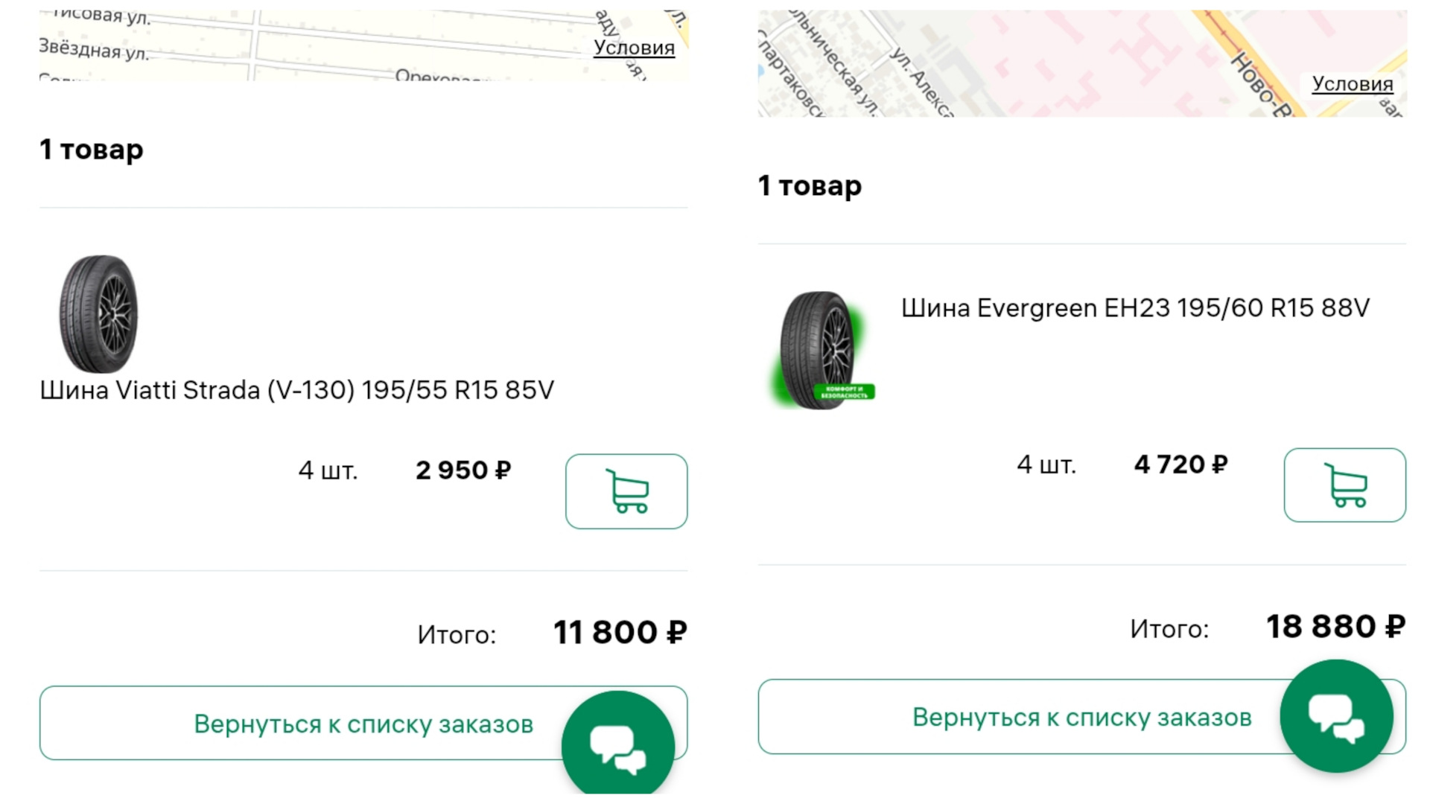The image size is (1430, 804).
Task: Click the green comfort and safety badge
Action: [x=844, y=392]
